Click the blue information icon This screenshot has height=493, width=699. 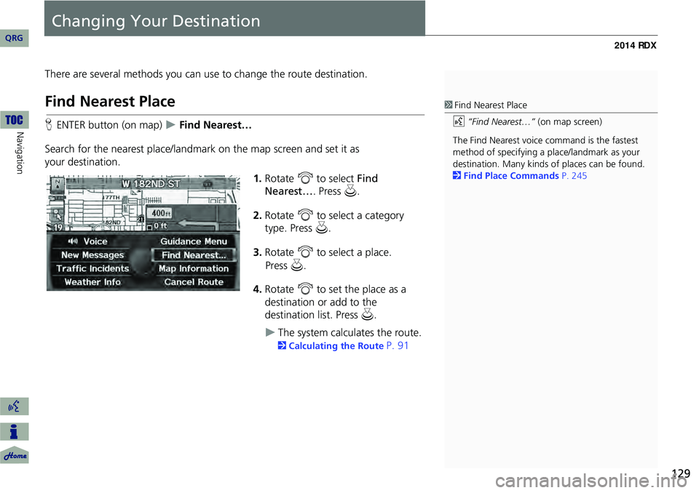pos(14,431)
